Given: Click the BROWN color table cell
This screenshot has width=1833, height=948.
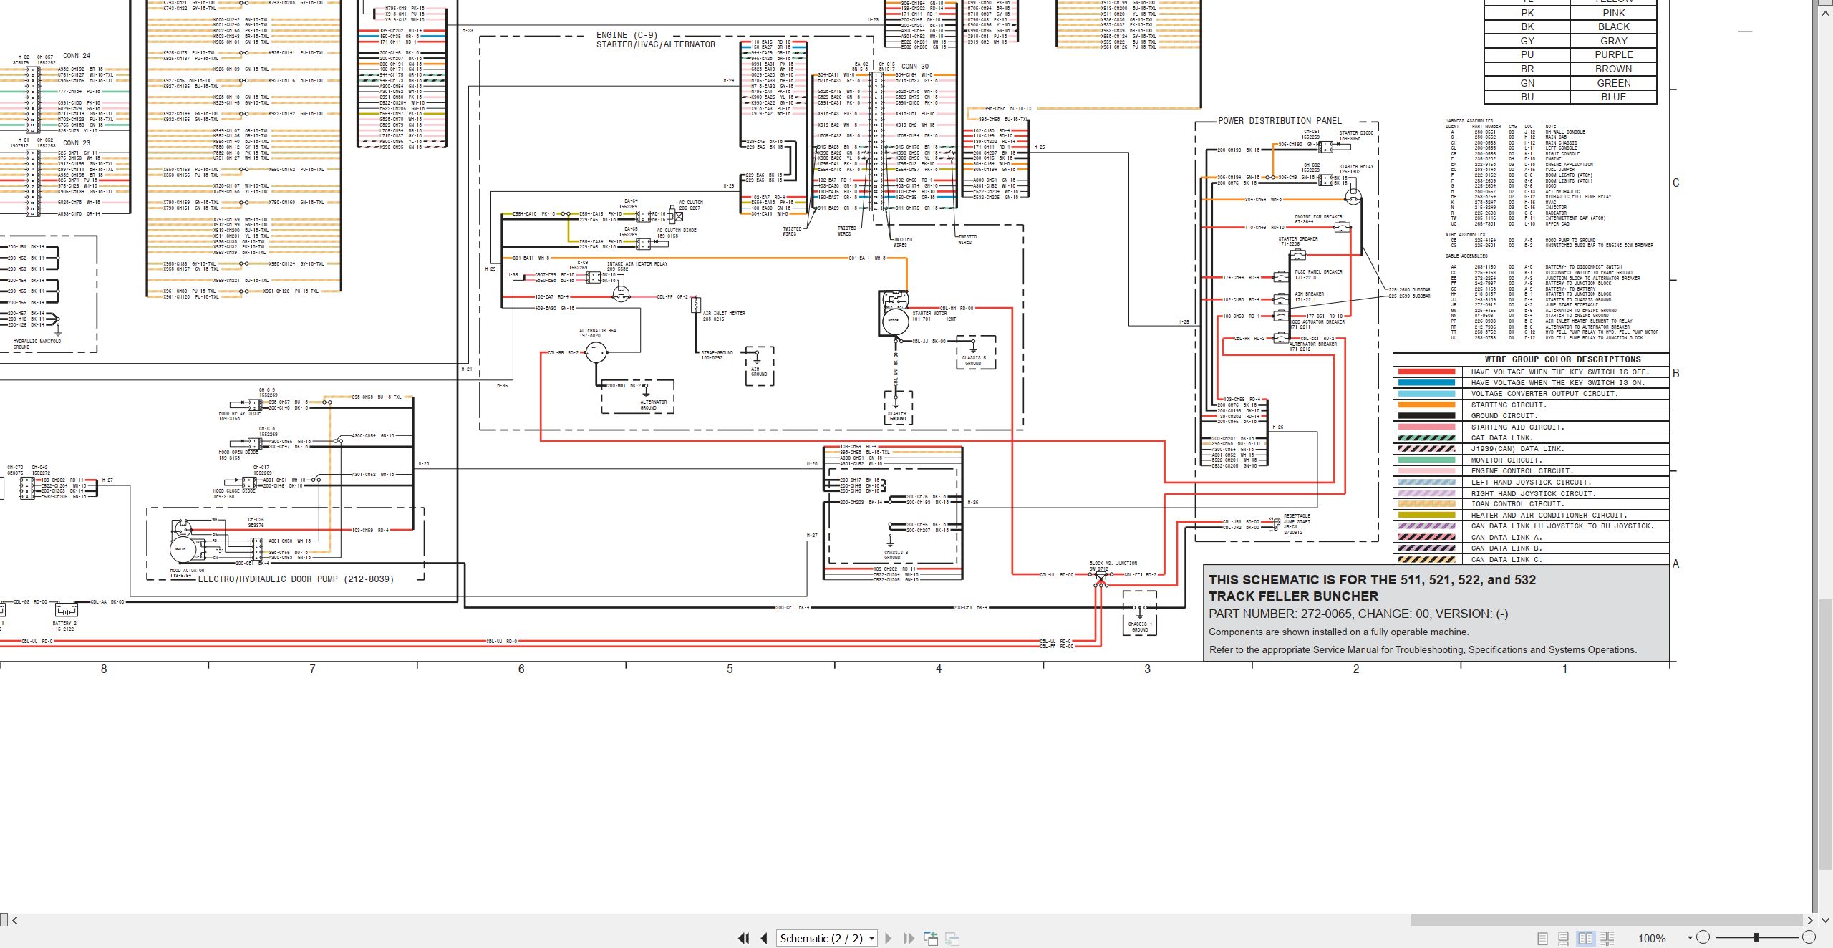Looking at the screenshot, I should coord(1614,69).
